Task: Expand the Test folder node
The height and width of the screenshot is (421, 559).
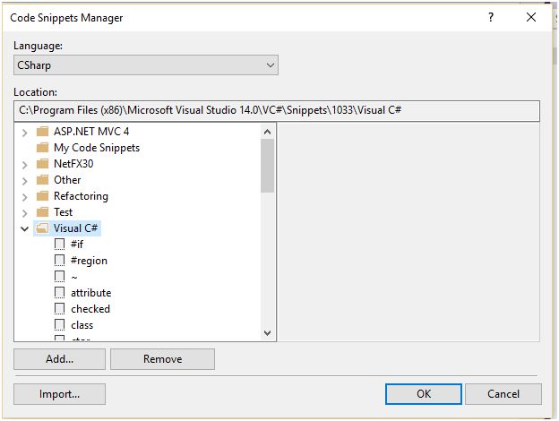Action: click(23, 212)
